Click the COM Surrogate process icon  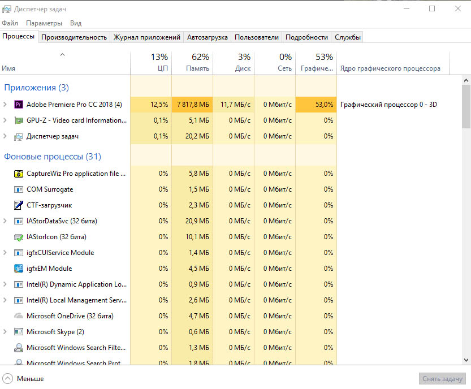pyautogui.click(x=19, y=189)
